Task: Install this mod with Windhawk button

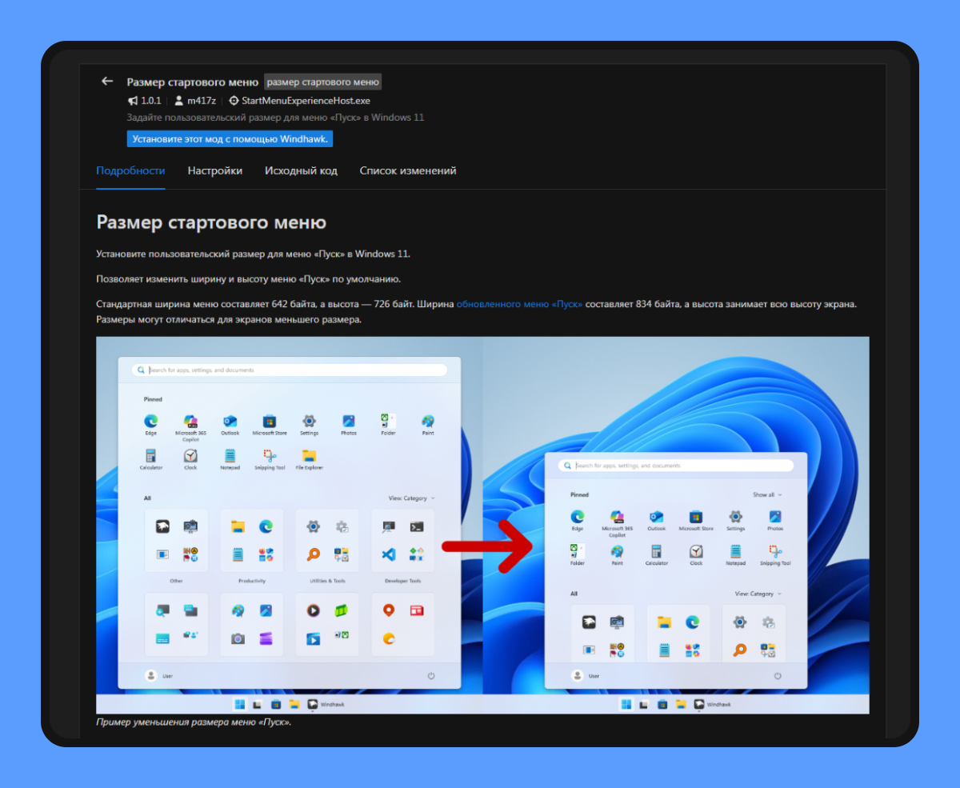Action: [x=230, y=139]
